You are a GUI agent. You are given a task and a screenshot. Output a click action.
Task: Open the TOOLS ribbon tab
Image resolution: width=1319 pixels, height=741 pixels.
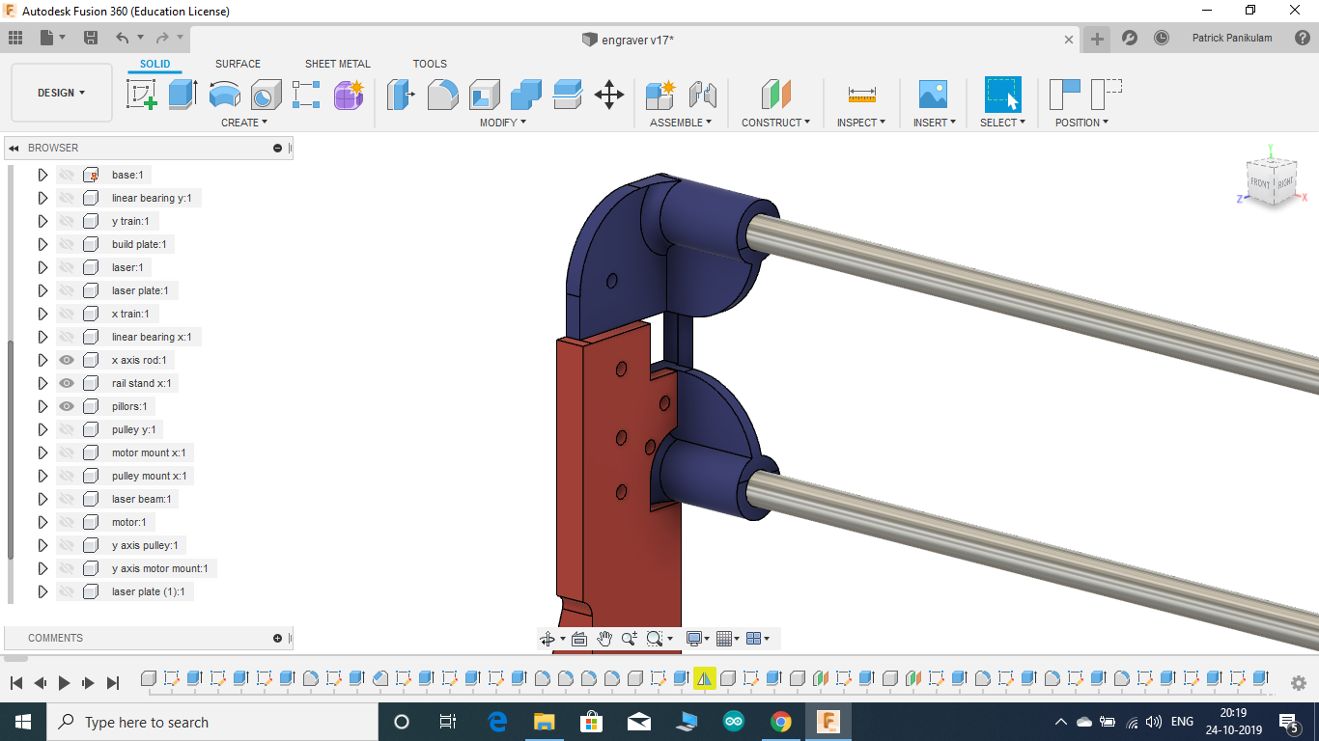click(429, 64)
